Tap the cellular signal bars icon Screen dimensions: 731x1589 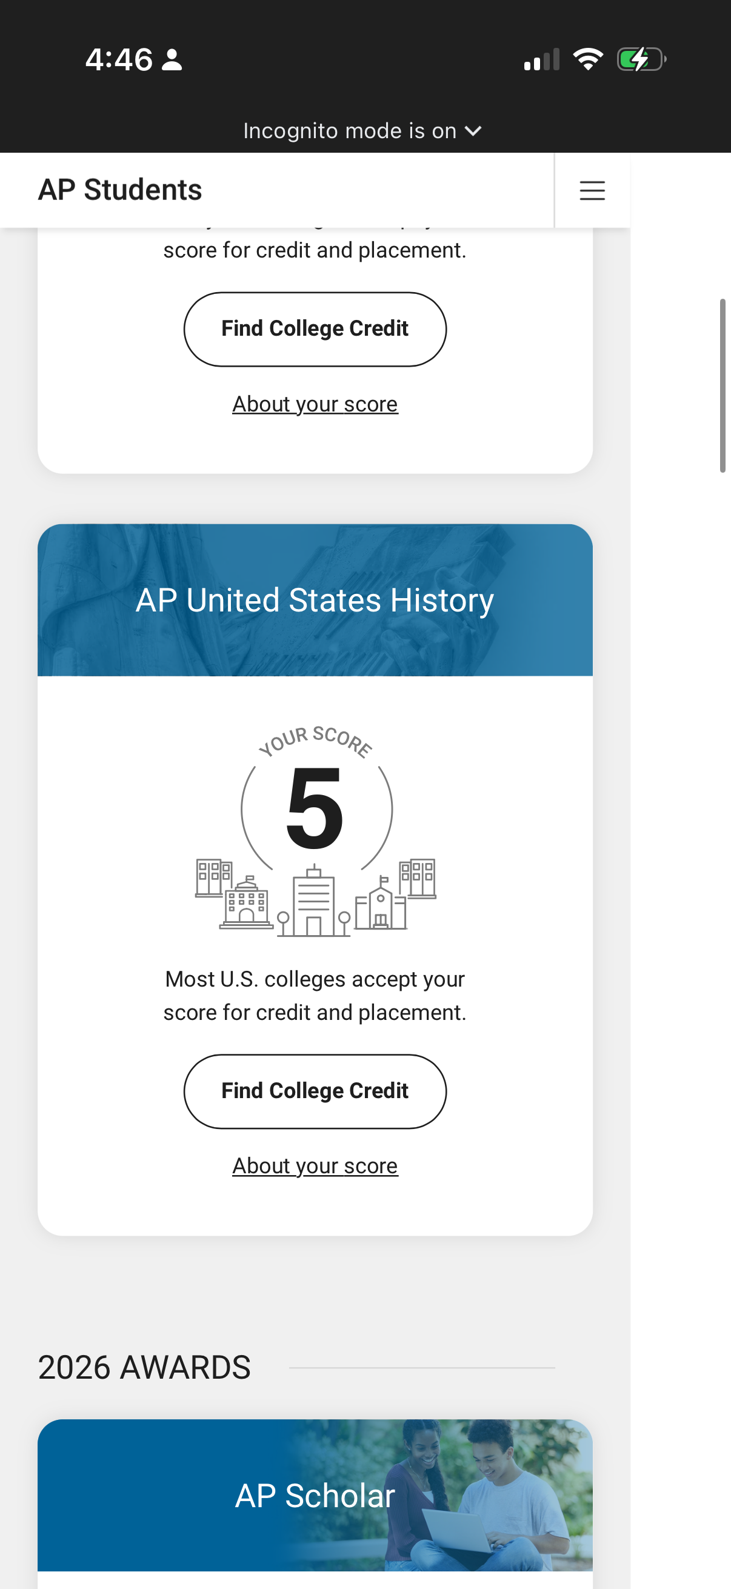coord(542,59)
